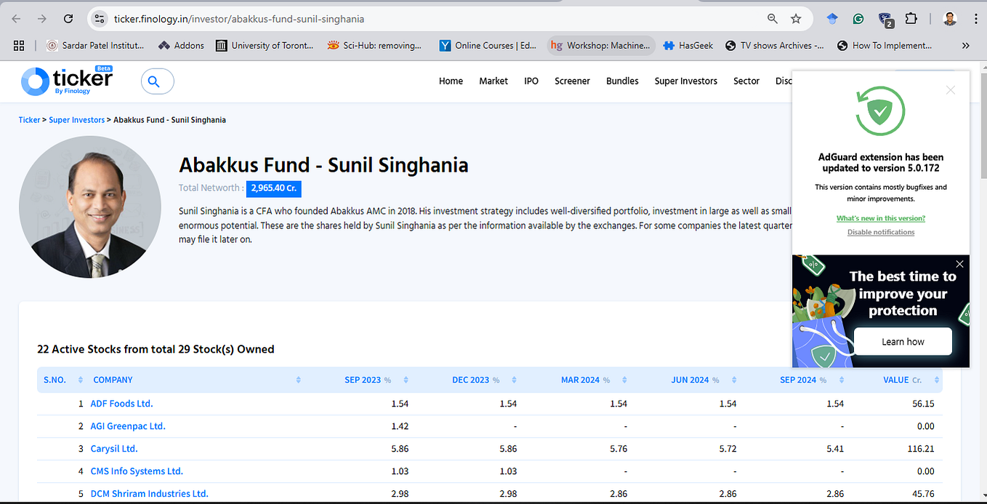The image size is (987, 504).
Task: Reload the page with the refresh icon
Action: click(68, 19)
